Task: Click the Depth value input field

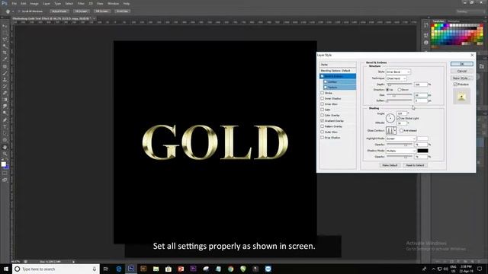Action: 421,84
